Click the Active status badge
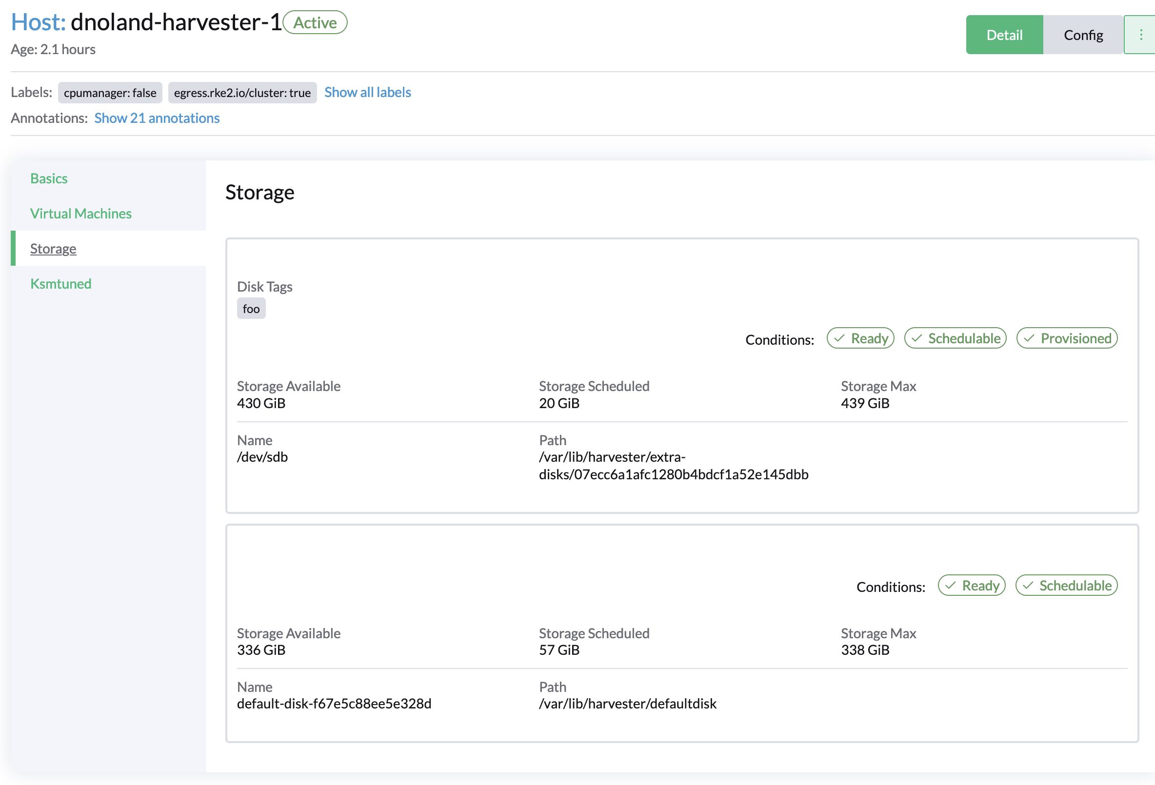 point(315,22)
